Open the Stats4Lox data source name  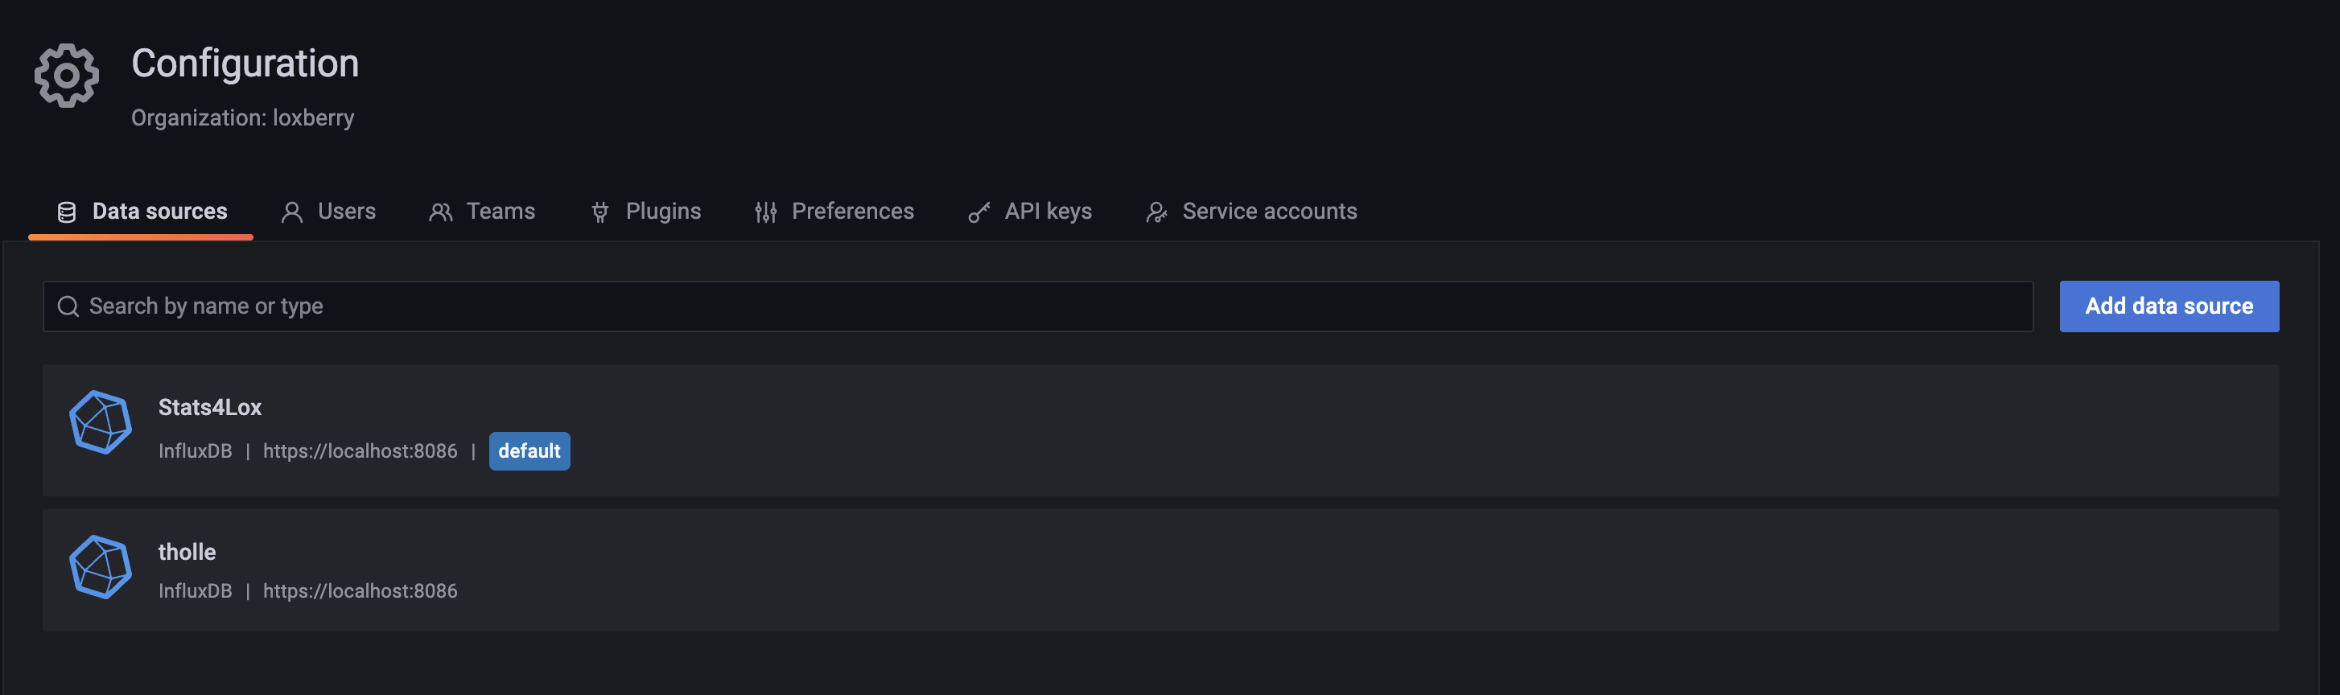[210, 407]
